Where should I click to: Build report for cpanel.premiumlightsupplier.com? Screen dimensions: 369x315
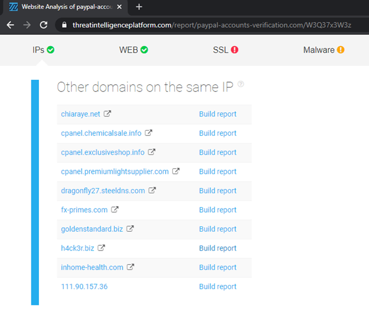click(218, 172)
